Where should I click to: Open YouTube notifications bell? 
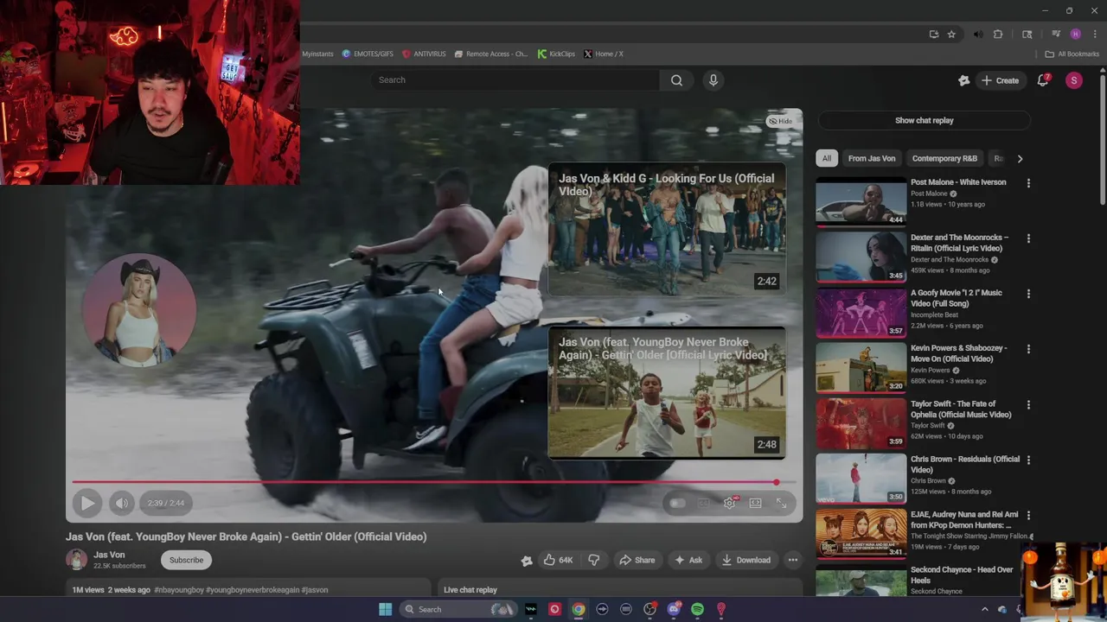point(1043,80)
